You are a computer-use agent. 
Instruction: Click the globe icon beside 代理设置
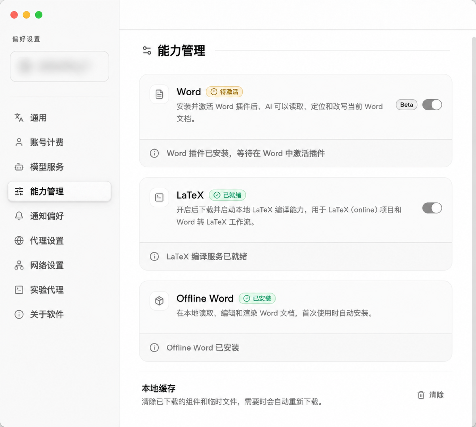pyautogui.click(x=19, y=241)
